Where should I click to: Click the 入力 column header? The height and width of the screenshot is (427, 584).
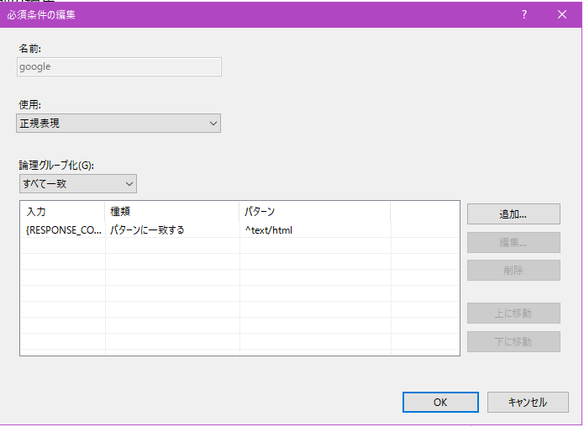[x=62, y=212]
